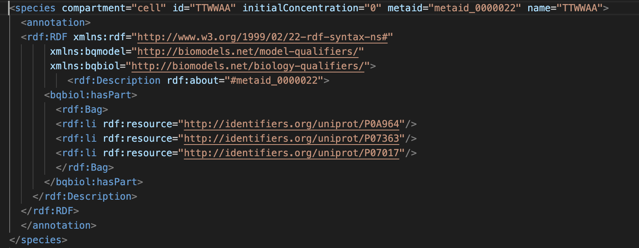Click the compartment value "cell"
639x248 pixels.
pyautogui.click(x=149, y=8)
